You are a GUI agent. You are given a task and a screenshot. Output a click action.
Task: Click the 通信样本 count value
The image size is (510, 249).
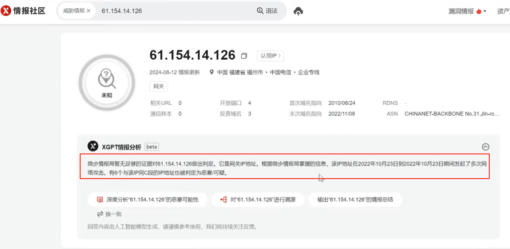180,114
